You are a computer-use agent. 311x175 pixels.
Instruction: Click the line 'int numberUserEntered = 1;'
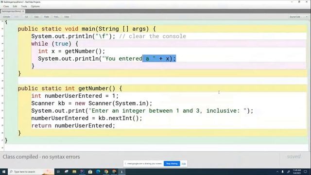(75, 96)
